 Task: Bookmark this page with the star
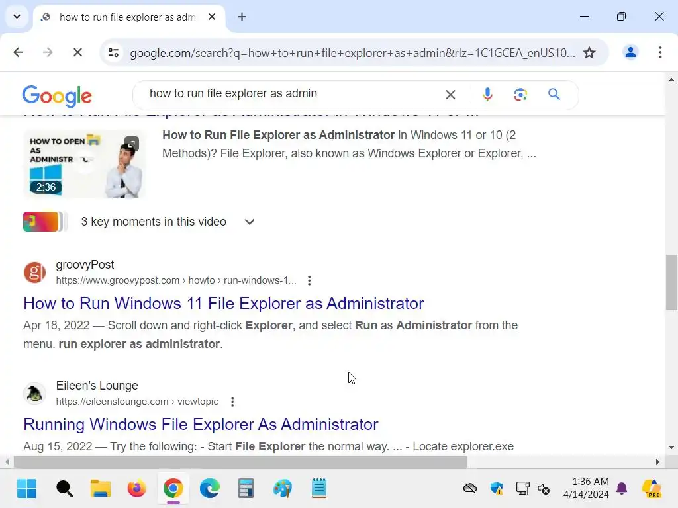click(589, 53)
